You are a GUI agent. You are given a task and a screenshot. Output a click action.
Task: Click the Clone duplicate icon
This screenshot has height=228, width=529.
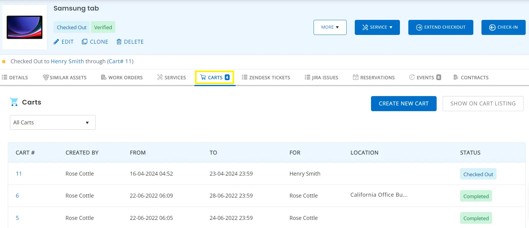pyautogui.click(x=85, y=42)
